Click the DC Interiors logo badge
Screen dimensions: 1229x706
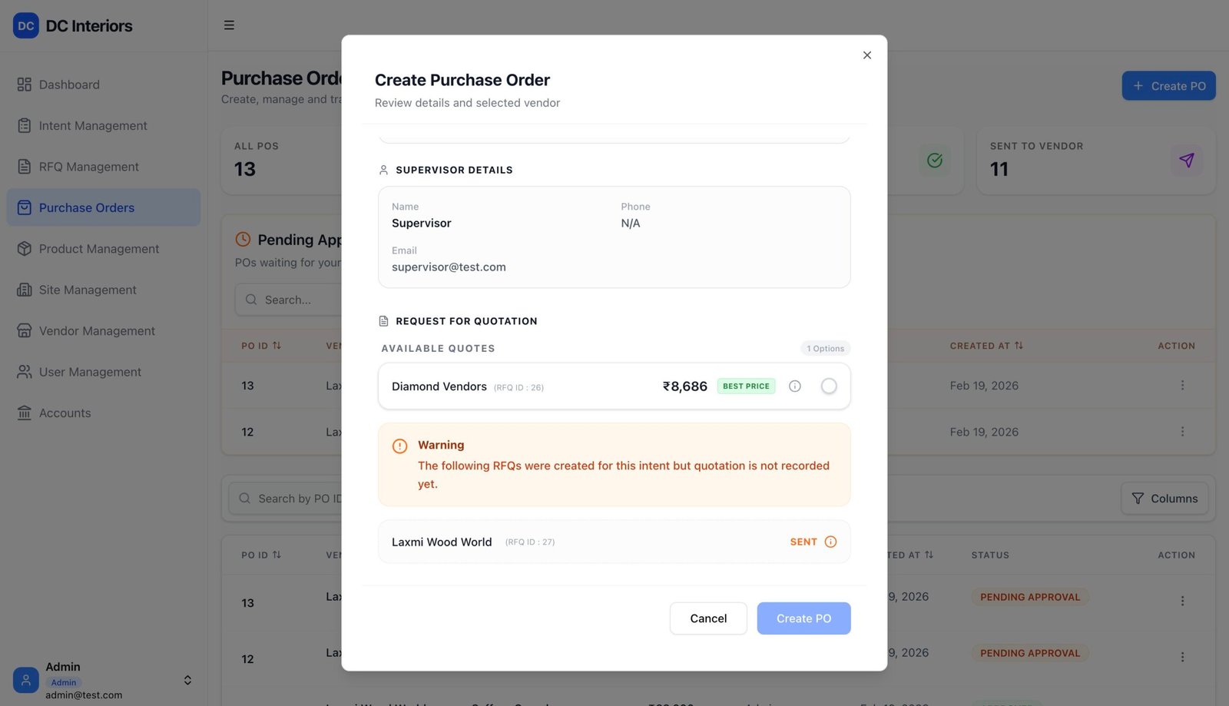[x=25, y=25]
